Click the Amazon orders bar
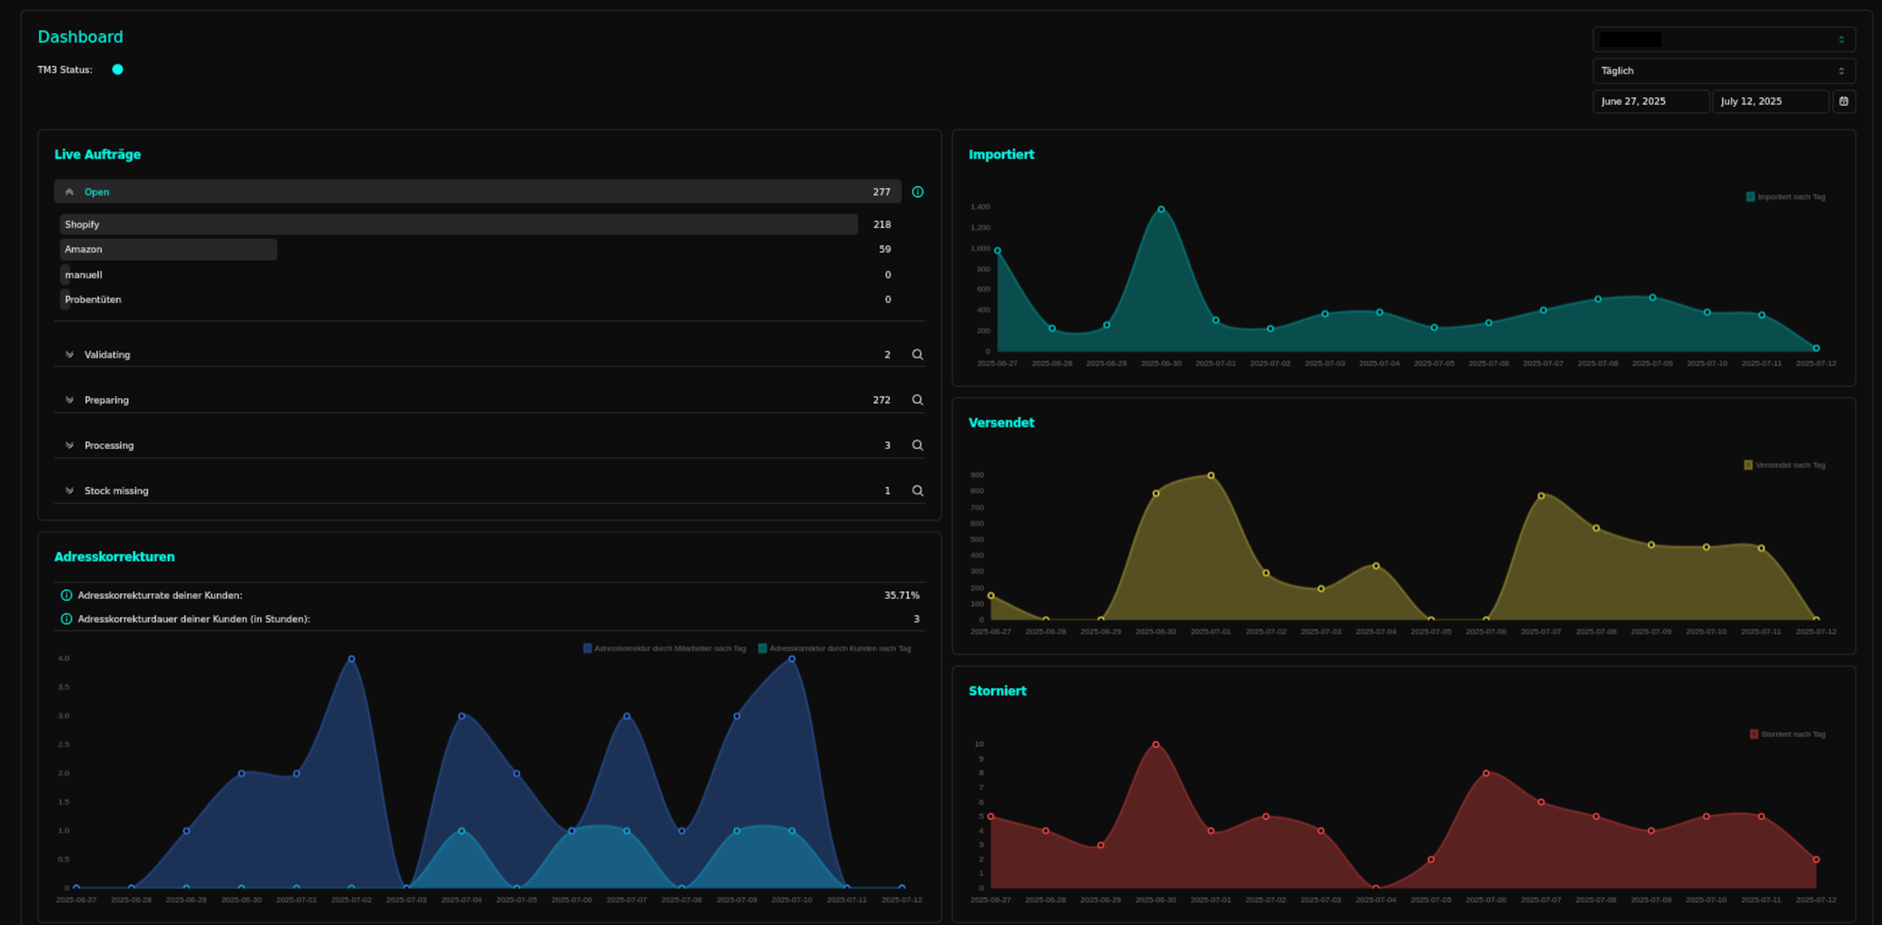 [168, 249]
